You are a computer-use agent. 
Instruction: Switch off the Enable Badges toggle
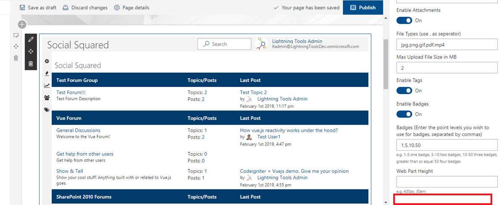point(404,114)
